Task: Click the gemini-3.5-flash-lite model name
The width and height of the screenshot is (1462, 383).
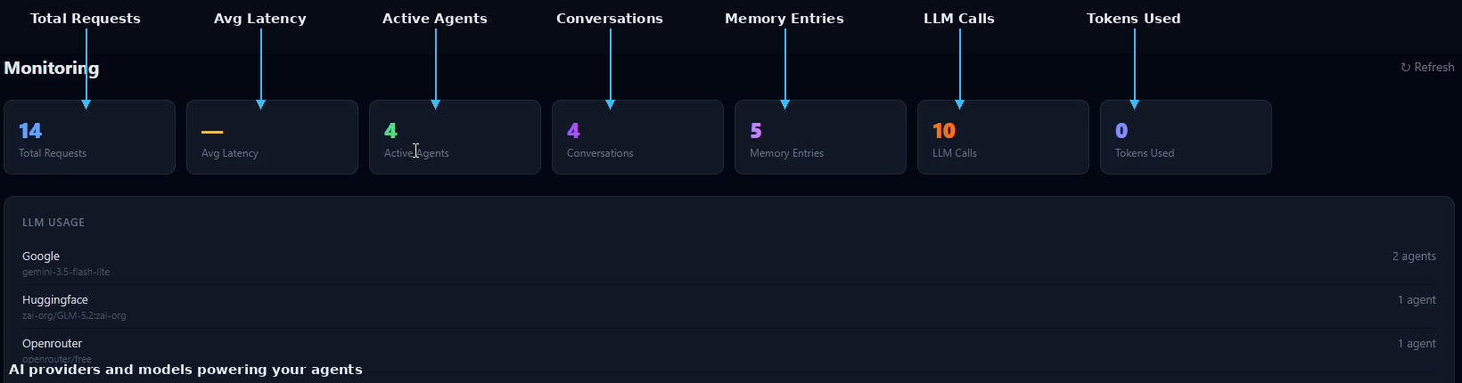Action: coord(66,272)
